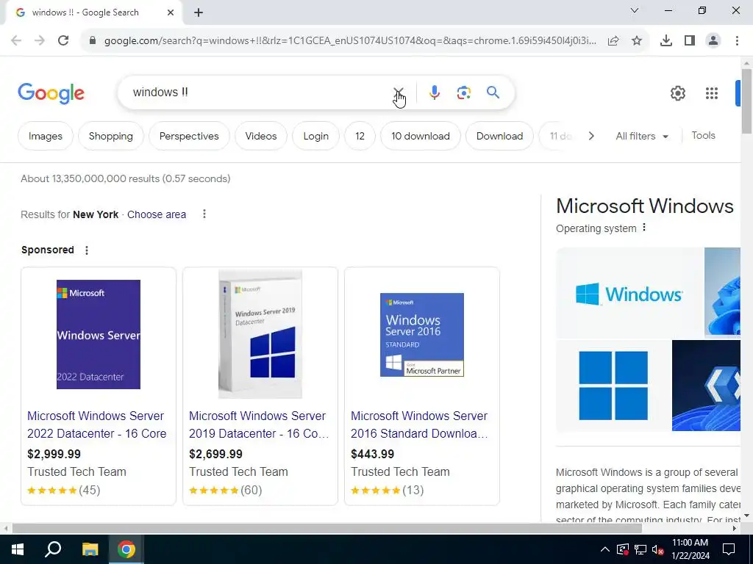Image resolution: width=753 pixels, height=564 pixels.
Task: Click the 'Choose area' link
Action: pyautogui.click(x=157, y=214)
